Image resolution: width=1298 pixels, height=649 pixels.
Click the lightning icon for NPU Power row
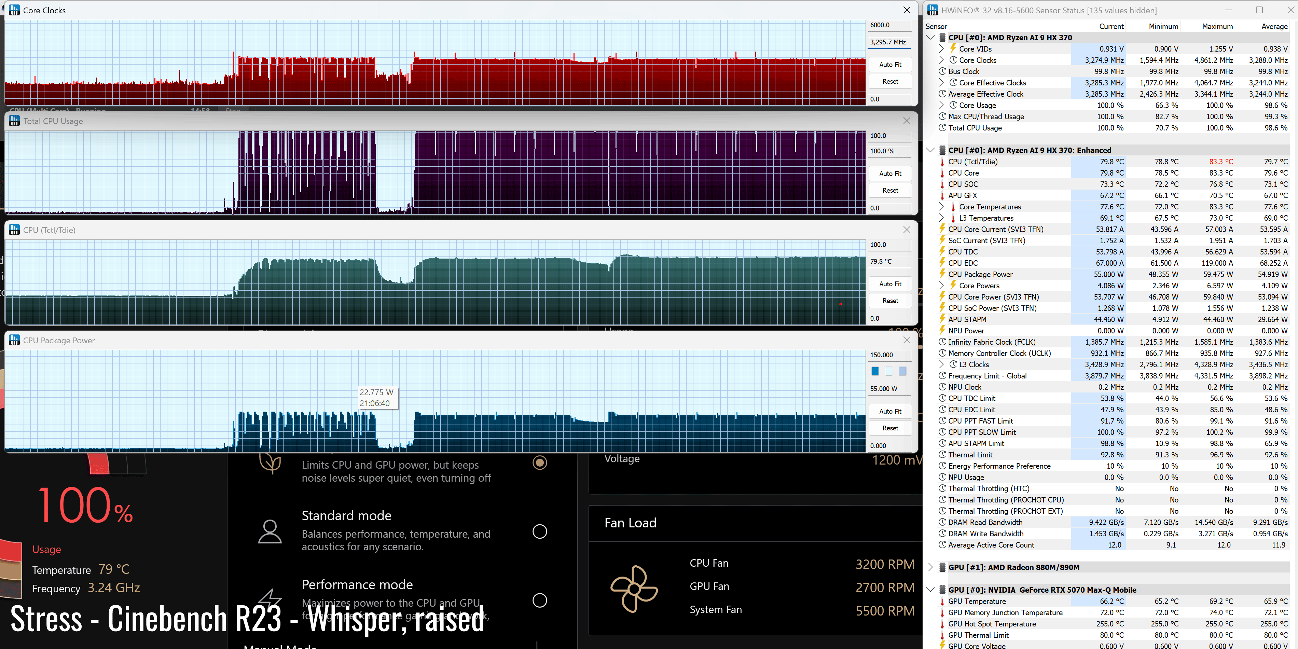click(942, 331)
